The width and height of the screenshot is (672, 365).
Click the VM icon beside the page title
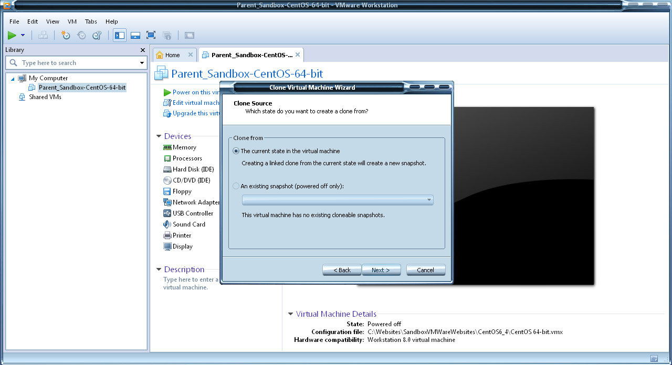[161, 73]
